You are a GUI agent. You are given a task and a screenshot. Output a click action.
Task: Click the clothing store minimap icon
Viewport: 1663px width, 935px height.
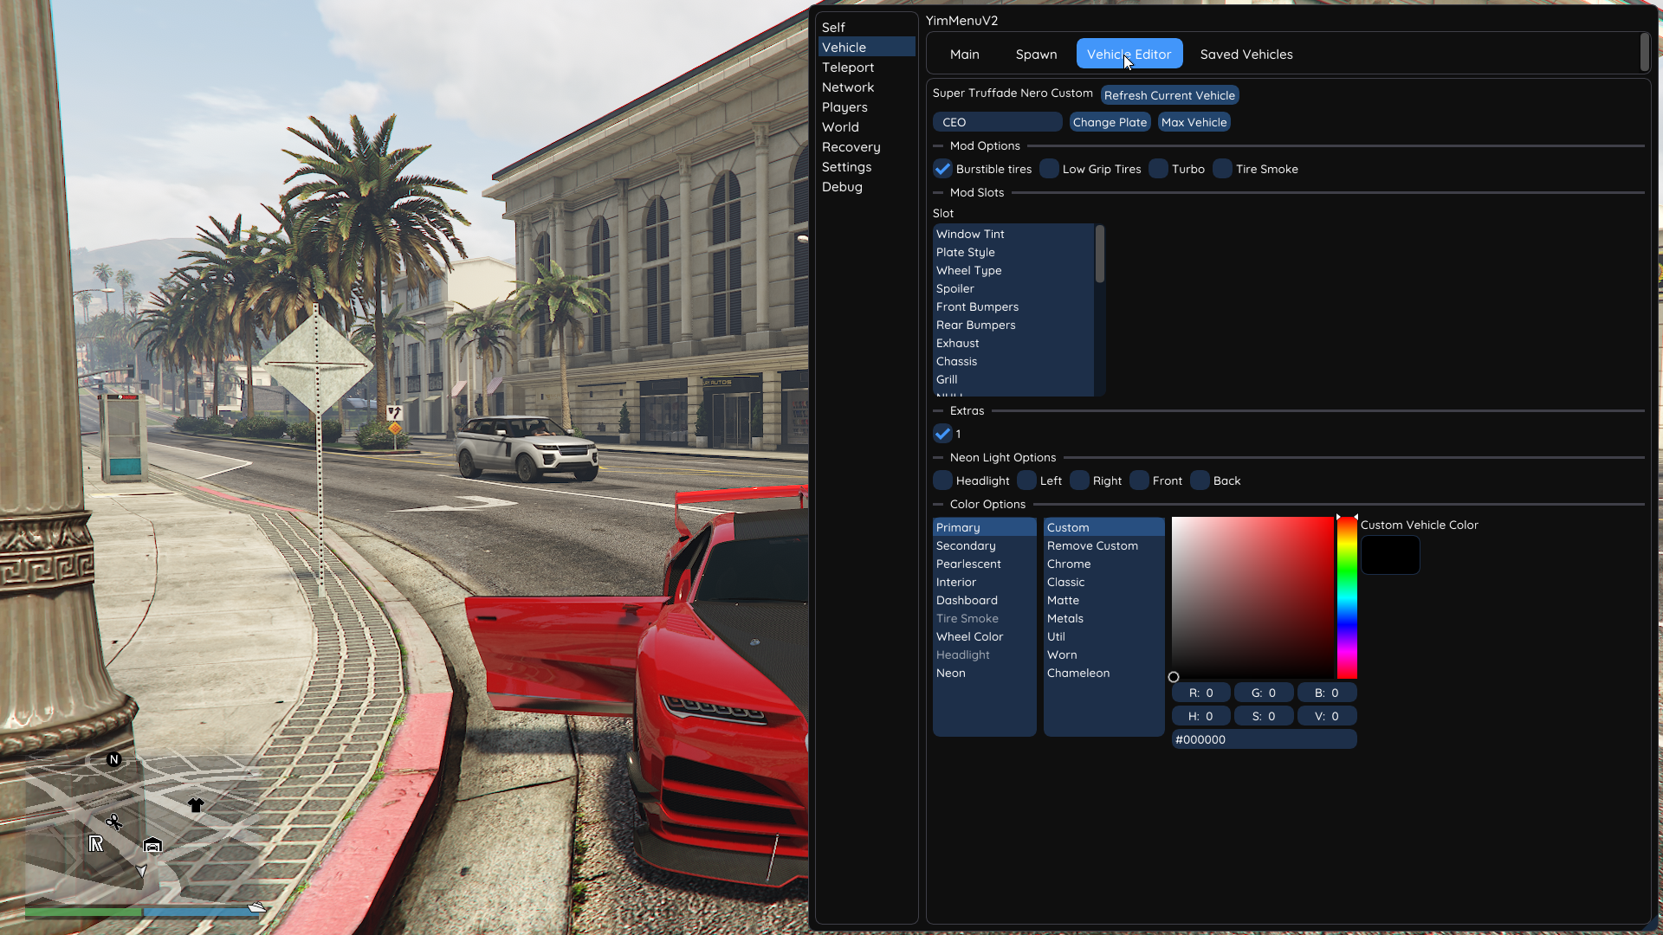tap(196, 805)
